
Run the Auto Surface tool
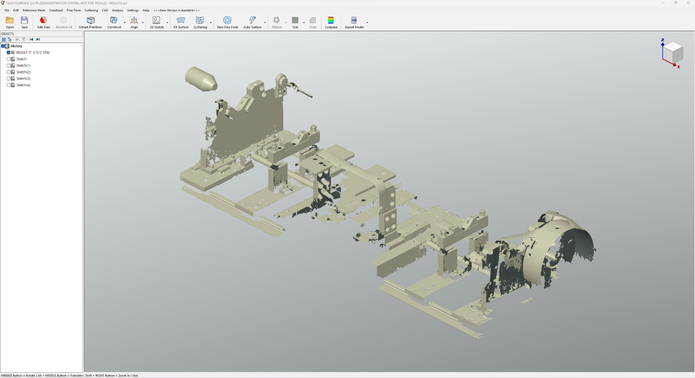(252, 22)
